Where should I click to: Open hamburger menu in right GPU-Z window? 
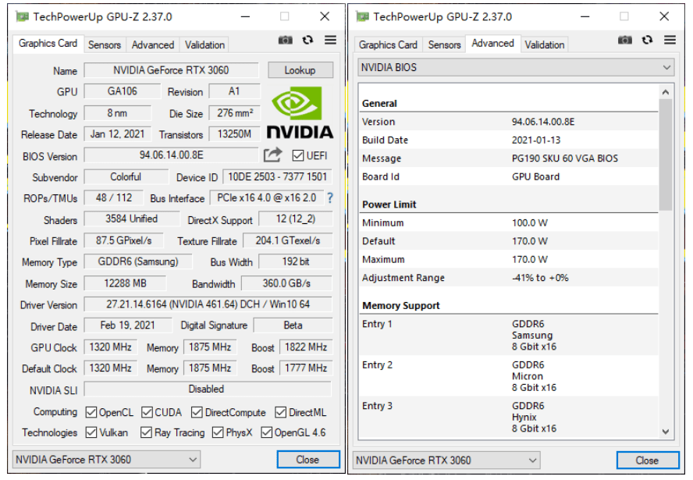pyautogui.click(x=670, y=41)
